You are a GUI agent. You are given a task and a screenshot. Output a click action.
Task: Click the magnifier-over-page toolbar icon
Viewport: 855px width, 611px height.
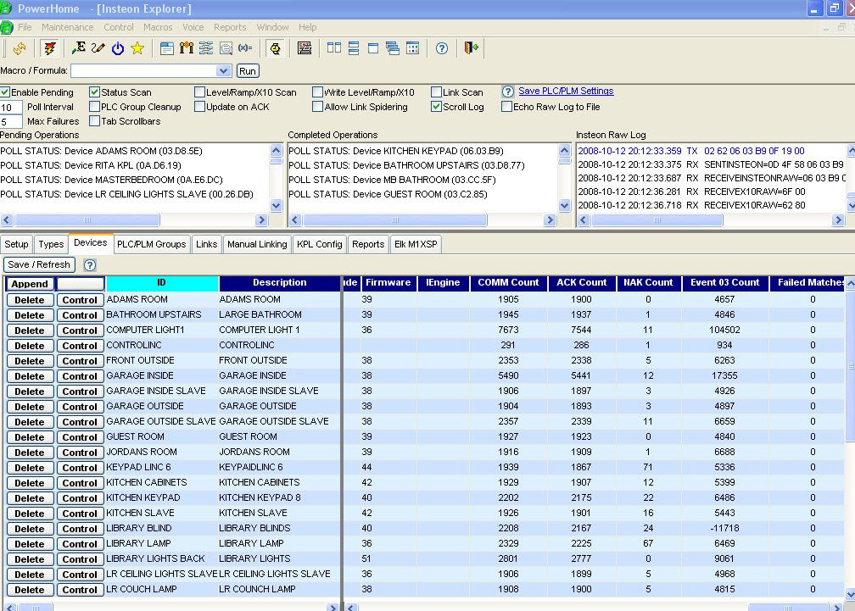(x=226, y=48)
